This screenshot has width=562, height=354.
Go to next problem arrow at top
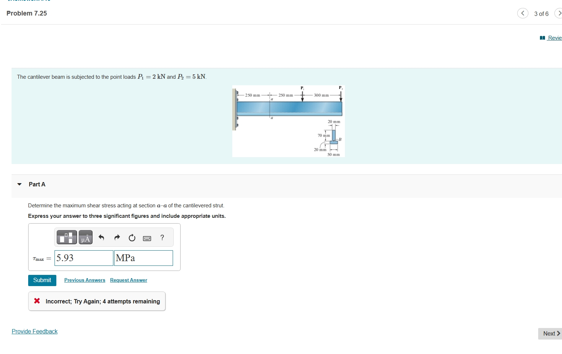pyautogui.click(x=559, y=13)
